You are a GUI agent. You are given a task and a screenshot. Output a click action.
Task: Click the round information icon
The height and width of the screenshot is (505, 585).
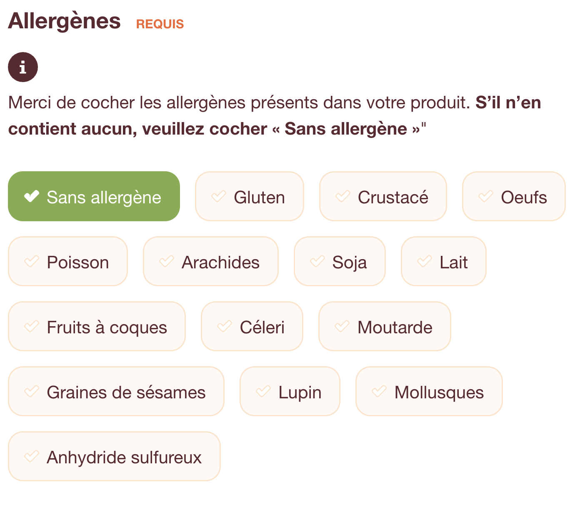23,67
